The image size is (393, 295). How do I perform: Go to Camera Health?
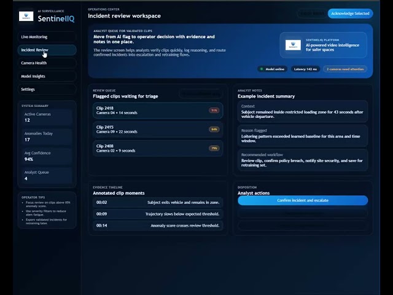47,63
